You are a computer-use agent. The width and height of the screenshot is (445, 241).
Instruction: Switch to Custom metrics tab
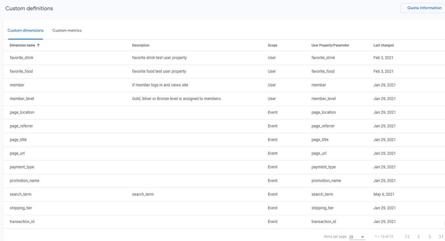tap(67, 30)
